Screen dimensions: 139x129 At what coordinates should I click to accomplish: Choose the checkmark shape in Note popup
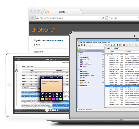(x=53, y=94)
